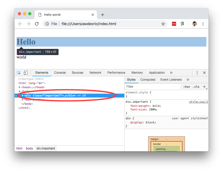
Task: Bookmark this page with star icon
Action: (163, 24)
